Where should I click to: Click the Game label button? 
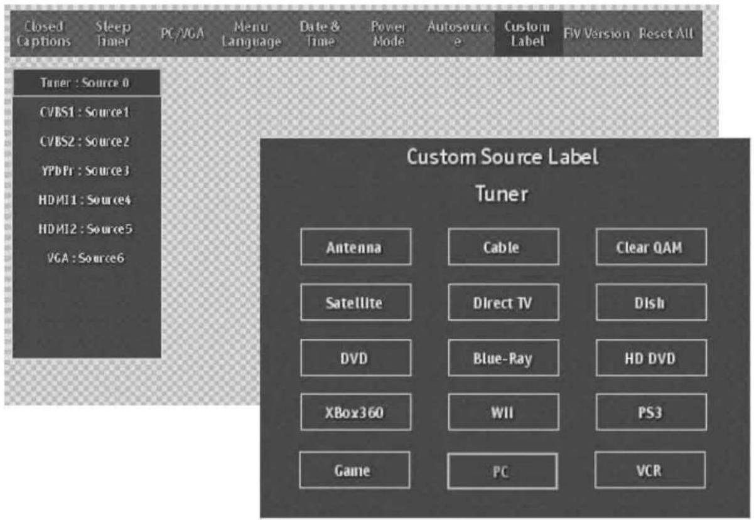pos(355,470)
